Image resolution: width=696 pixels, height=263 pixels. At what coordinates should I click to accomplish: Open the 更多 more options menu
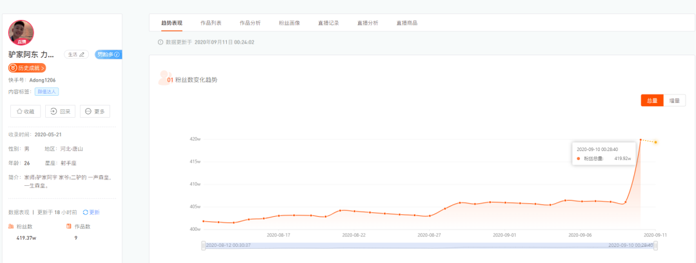95,112
